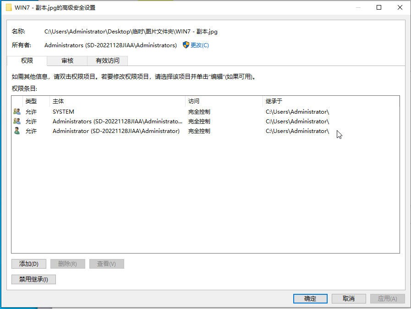Switch to the 权限 tab
The image size is (411, 309).
click(27, 61)
